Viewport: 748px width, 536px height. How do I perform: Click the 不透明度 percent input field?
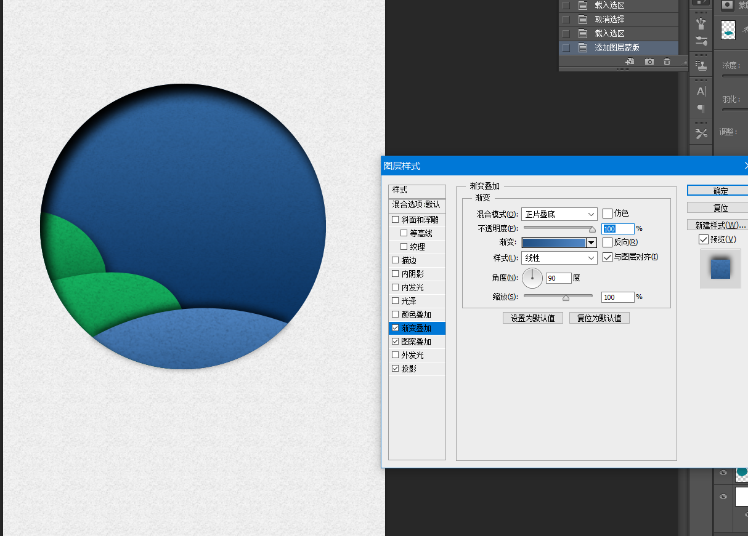coord(618,228)
